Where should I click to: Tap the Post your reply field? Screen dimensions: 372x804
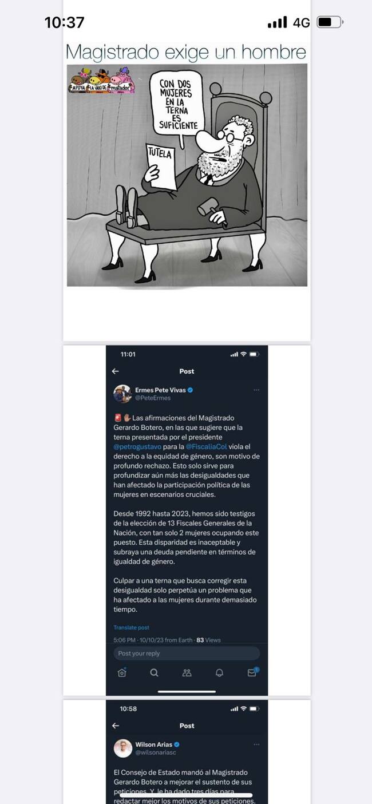click(x=187, y=654)
